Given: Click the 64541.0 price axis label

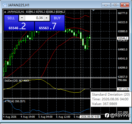Looking at the screenshot, I should click(x=123, y=59).
